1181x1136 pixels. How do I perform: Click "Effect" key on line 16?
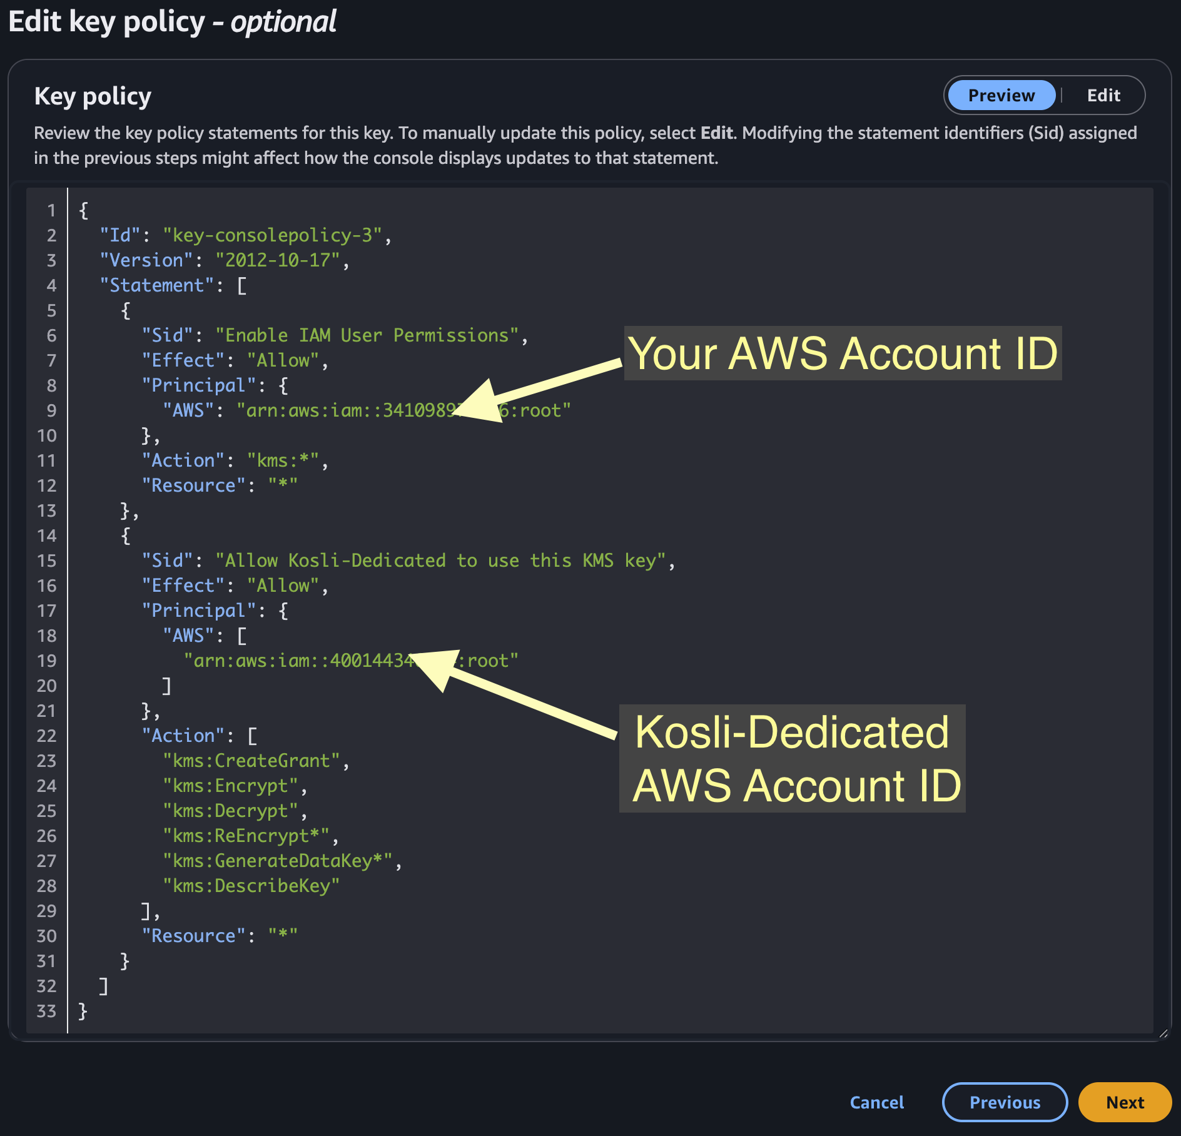[183, 586]
